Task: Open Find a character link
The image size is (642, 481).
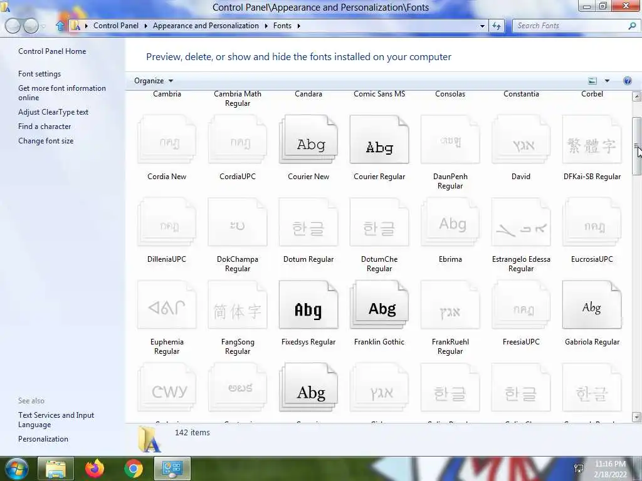Action: pos(45,126)
